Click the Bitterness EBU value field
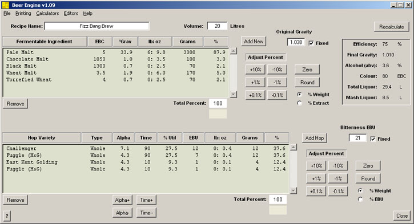Viewport: 414px width, 224px height. pyautogui.click(x=357, y=138)
